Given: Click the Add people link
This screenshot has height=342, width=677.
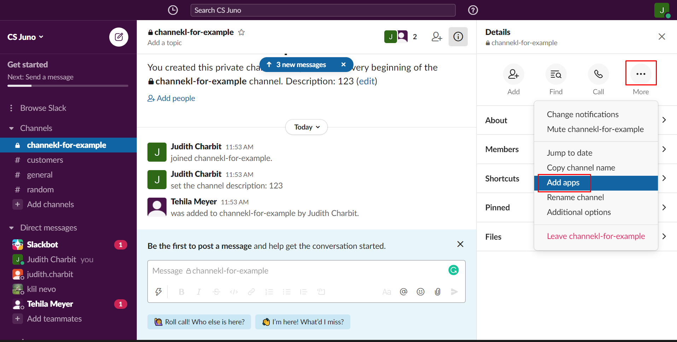Looking at the screenshot, I should [171, 98].
